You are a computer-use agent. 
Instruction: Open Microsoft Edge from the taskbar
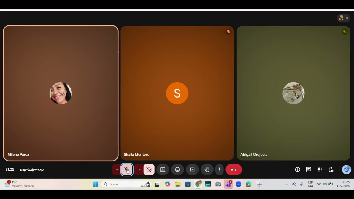click(249, 184)
